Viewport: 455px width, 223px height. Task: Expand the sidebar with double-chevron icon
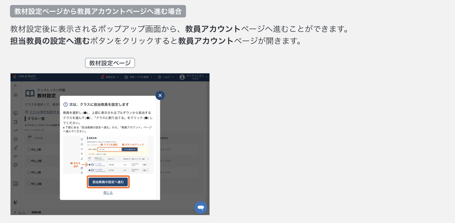15,86
